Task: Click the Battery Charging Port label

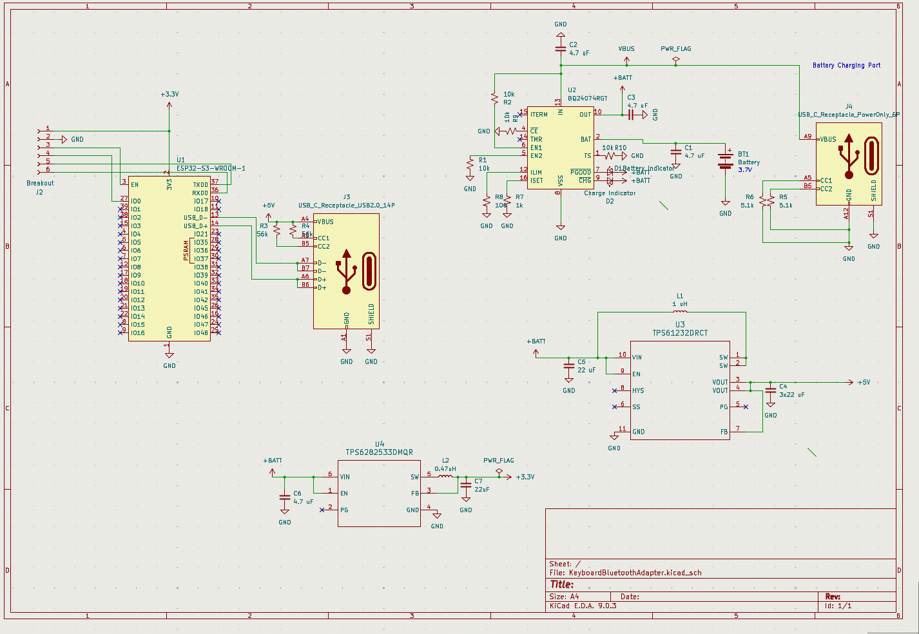Action: (x=847, y=65)
